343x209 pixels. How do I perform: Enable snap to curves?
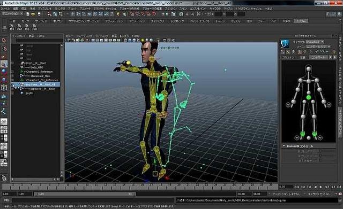click(137, 14)
